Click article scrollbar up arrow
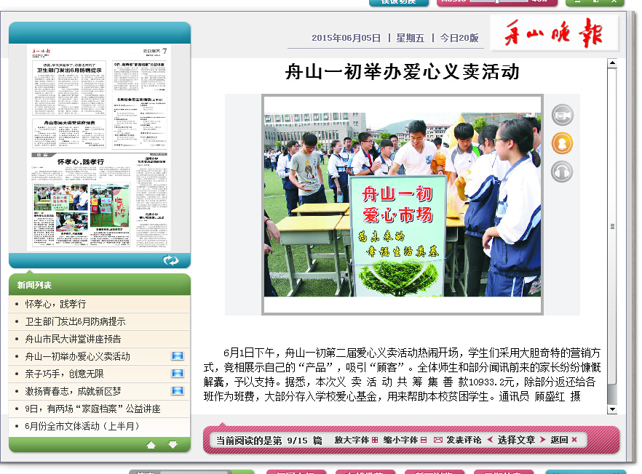Image resolution: width=642 pixels, height=474 pixels. point(612,63)
